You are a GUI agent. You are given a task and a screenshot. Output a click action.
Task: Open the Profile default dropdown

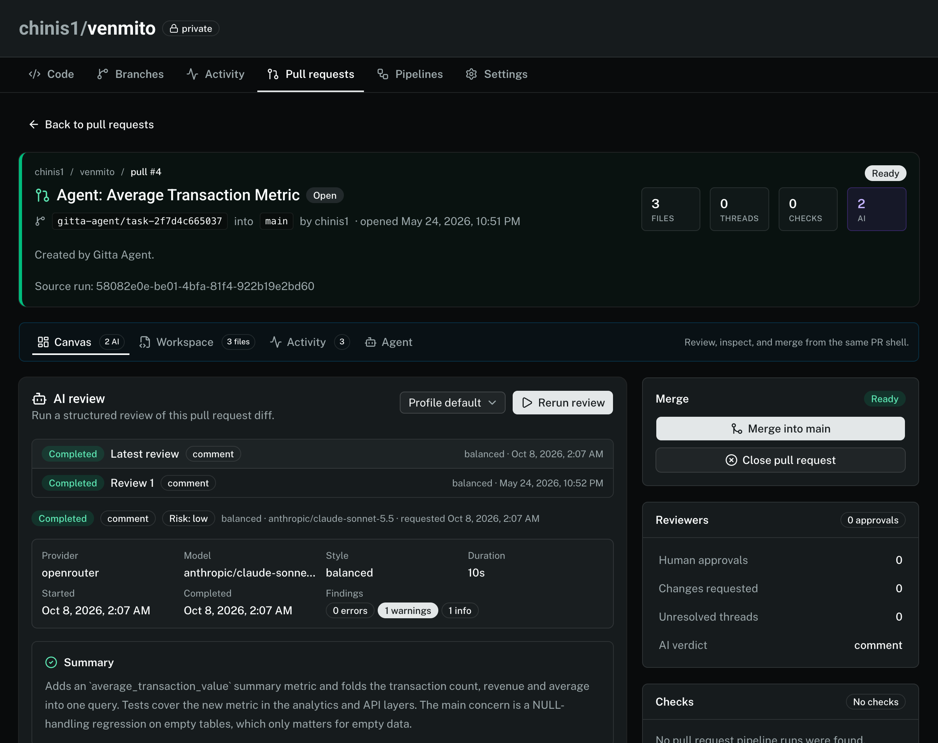(x=452, y=402)
